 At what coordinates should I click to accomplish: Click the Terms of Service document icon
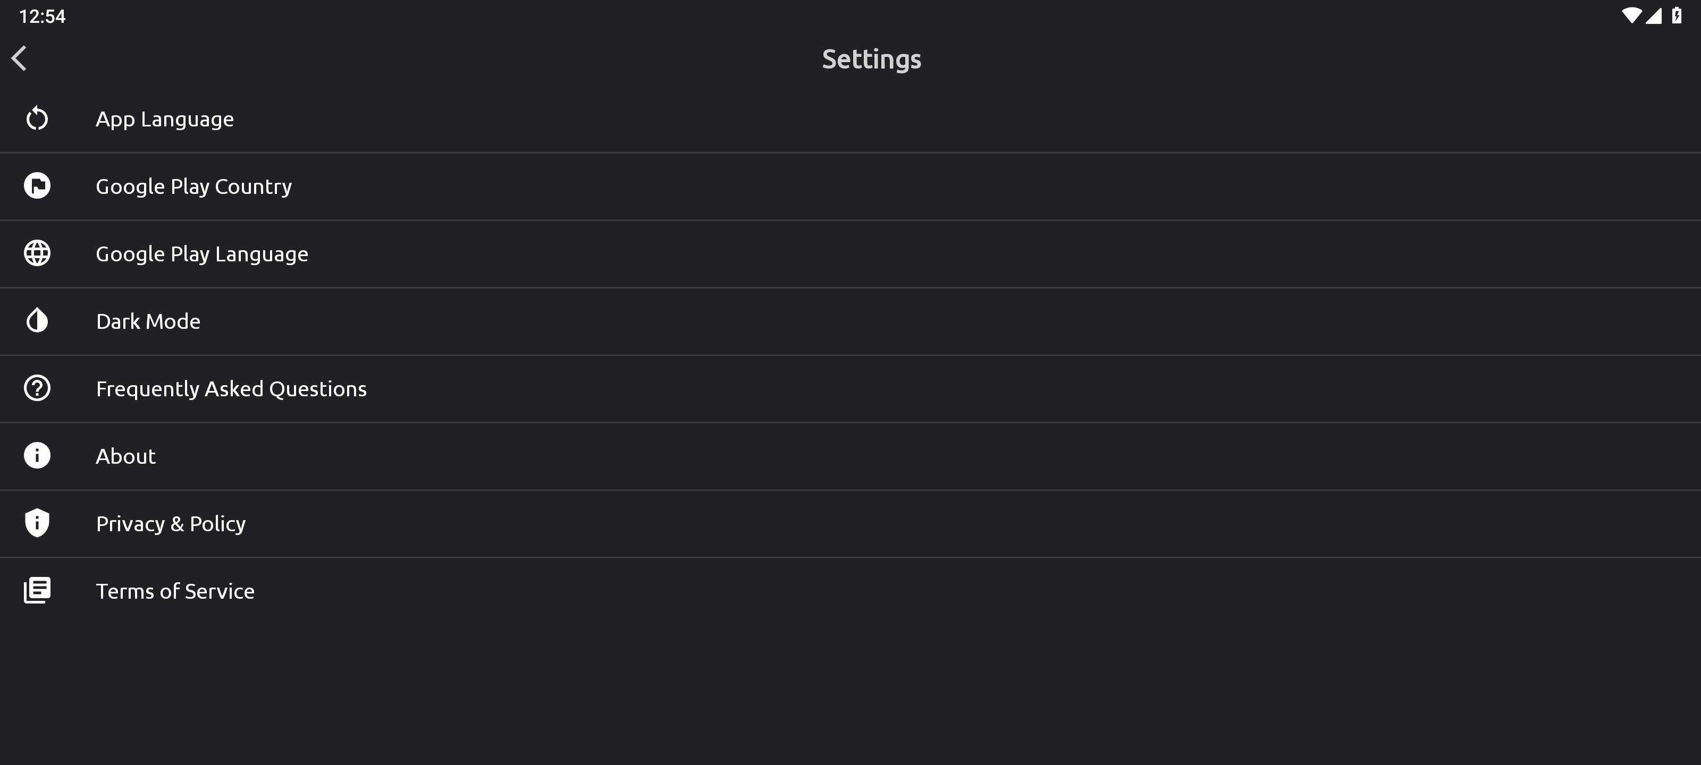pyautogui.click(x=37, y=590)
